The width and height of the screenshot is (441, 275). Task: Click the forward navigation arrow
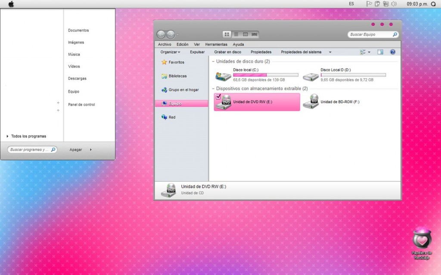(x=170, y=34)
